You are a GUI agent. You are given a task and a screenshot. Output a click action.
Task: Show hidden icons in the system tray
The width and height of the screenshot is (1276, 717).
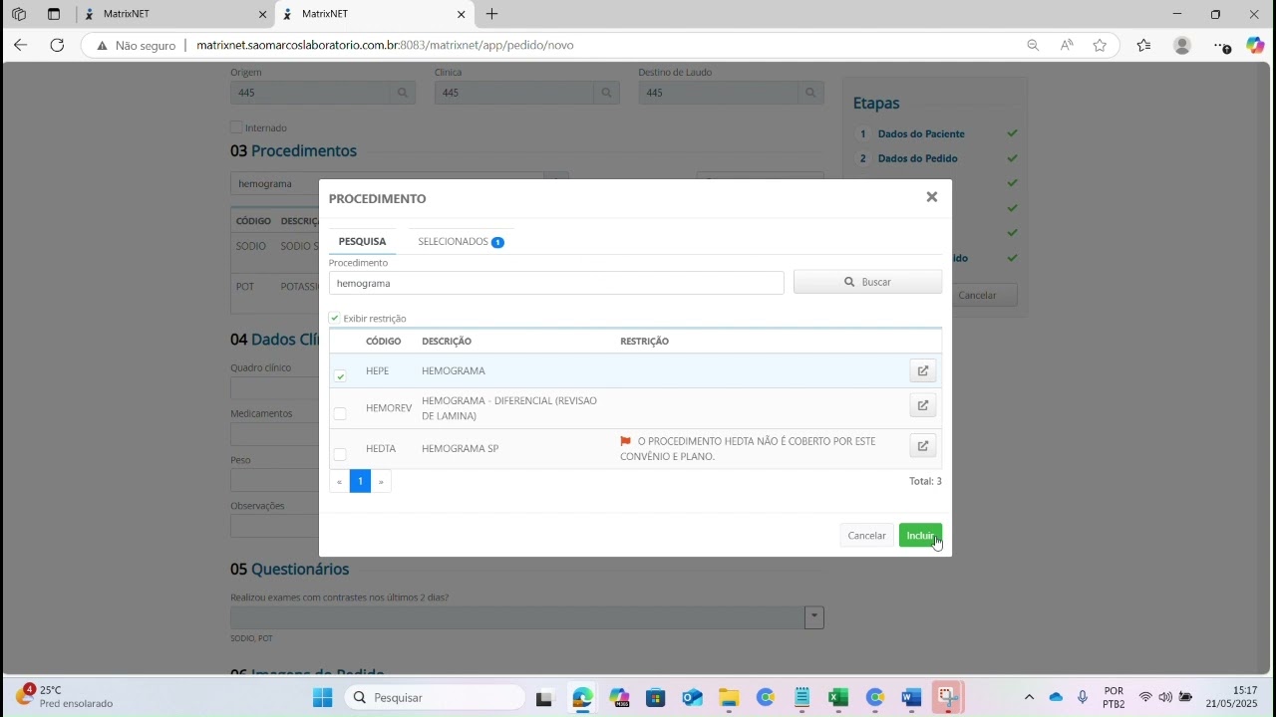tap(1029, 698)
